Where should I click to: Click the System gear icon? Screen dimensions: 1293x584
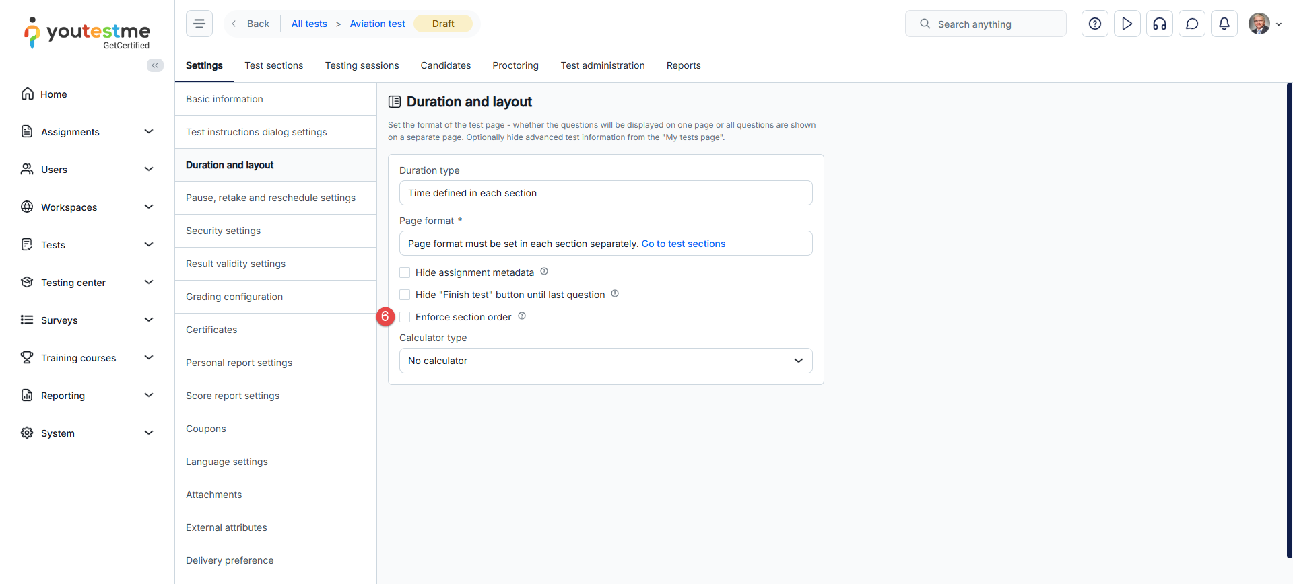coord(27,433)
